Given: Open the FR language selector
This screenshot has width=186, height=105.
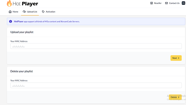Looking at the screenshot, I should (x=183, y=3).
